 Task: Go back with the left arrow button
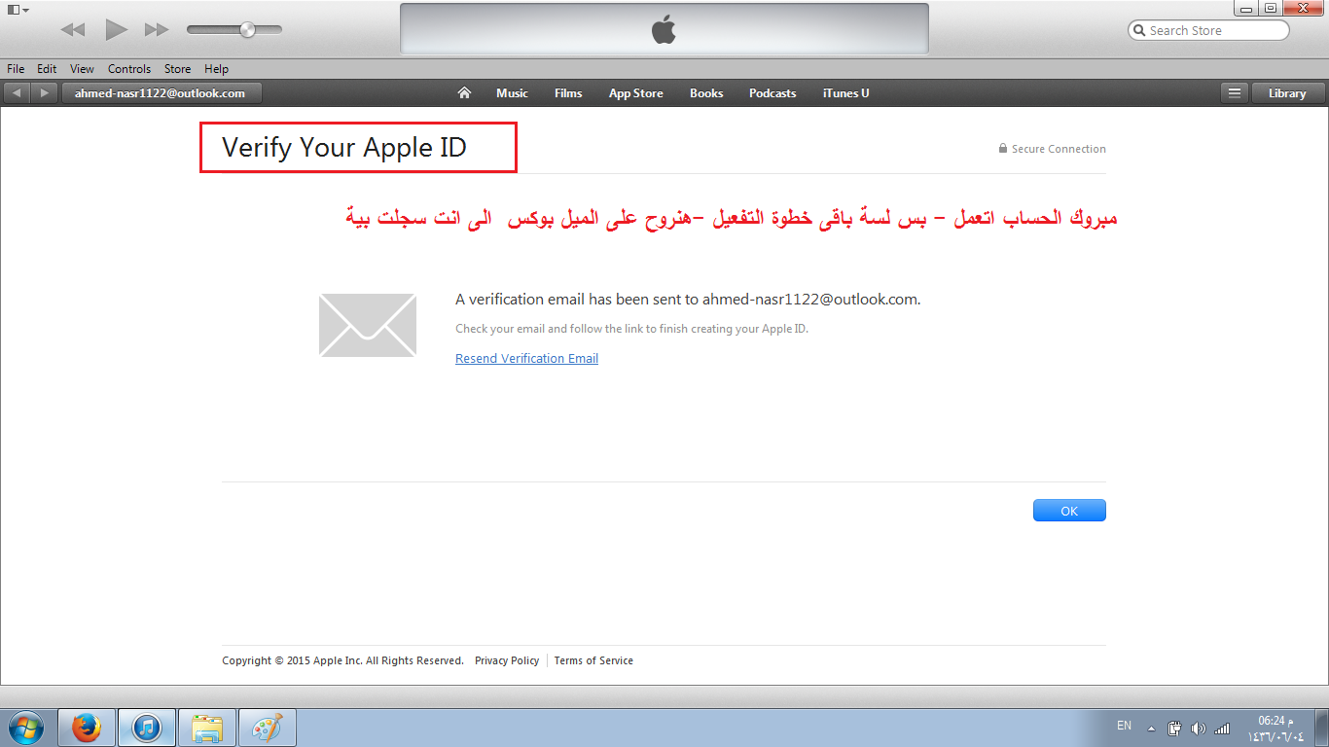[17, 93]
